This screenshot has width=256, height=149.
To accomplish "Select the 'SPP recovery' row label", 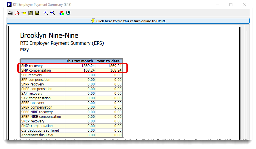I will 32,75.
